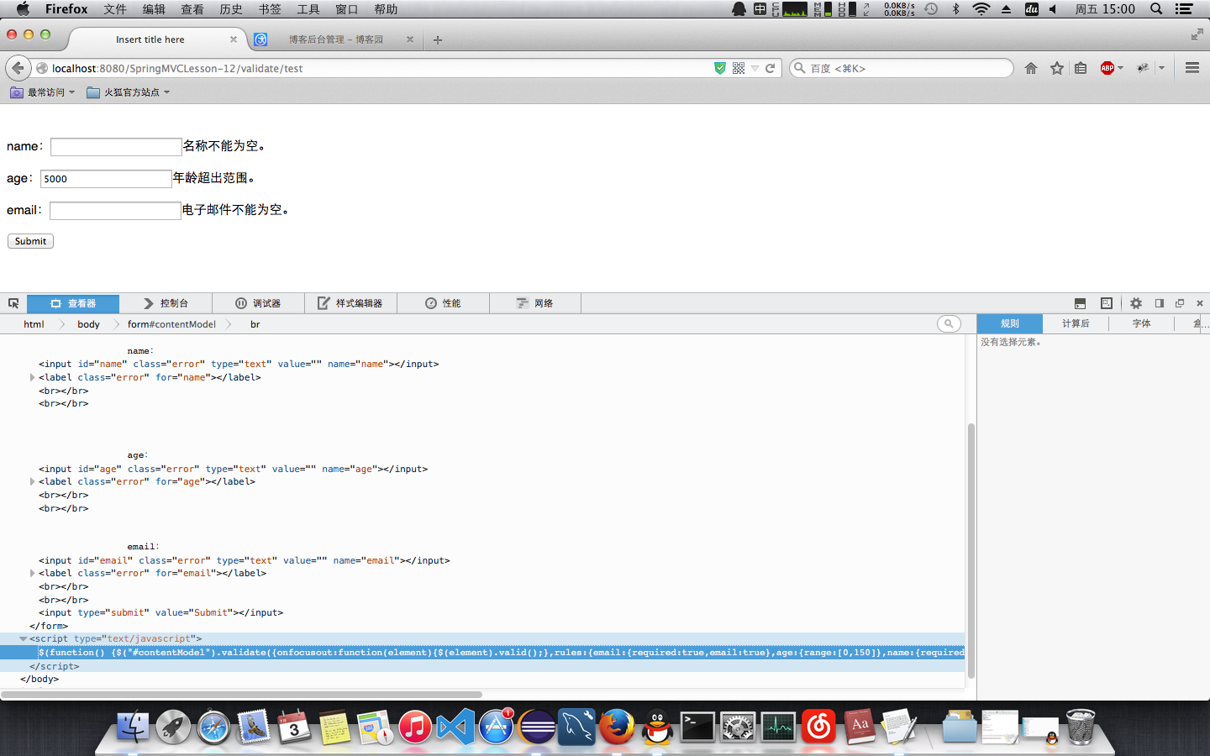Show bookmarks list icon in toolbar
This screenshot has width=1210, height=756.
(1081, 68)
